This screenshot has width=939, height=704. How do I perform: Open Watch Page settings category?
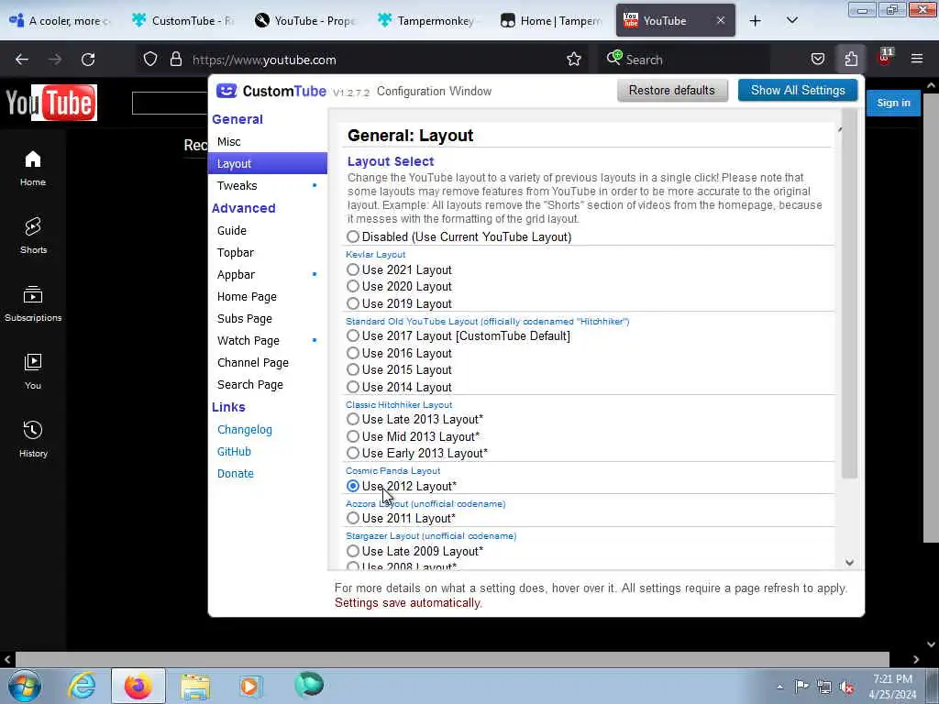click(x=267, y=341)
